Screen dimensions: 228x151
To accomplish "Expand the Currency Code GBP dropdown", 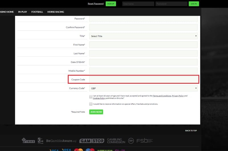I will [143, 88].
